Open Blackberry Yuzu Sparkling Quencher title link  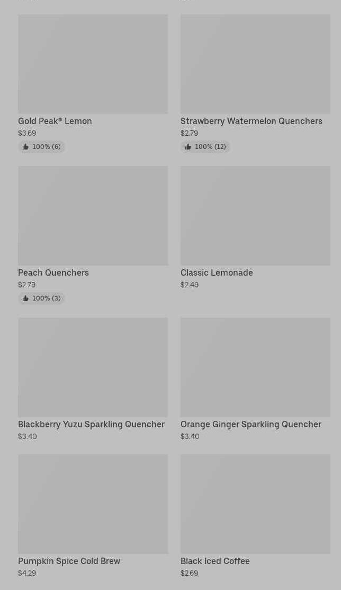coord(91,424)
